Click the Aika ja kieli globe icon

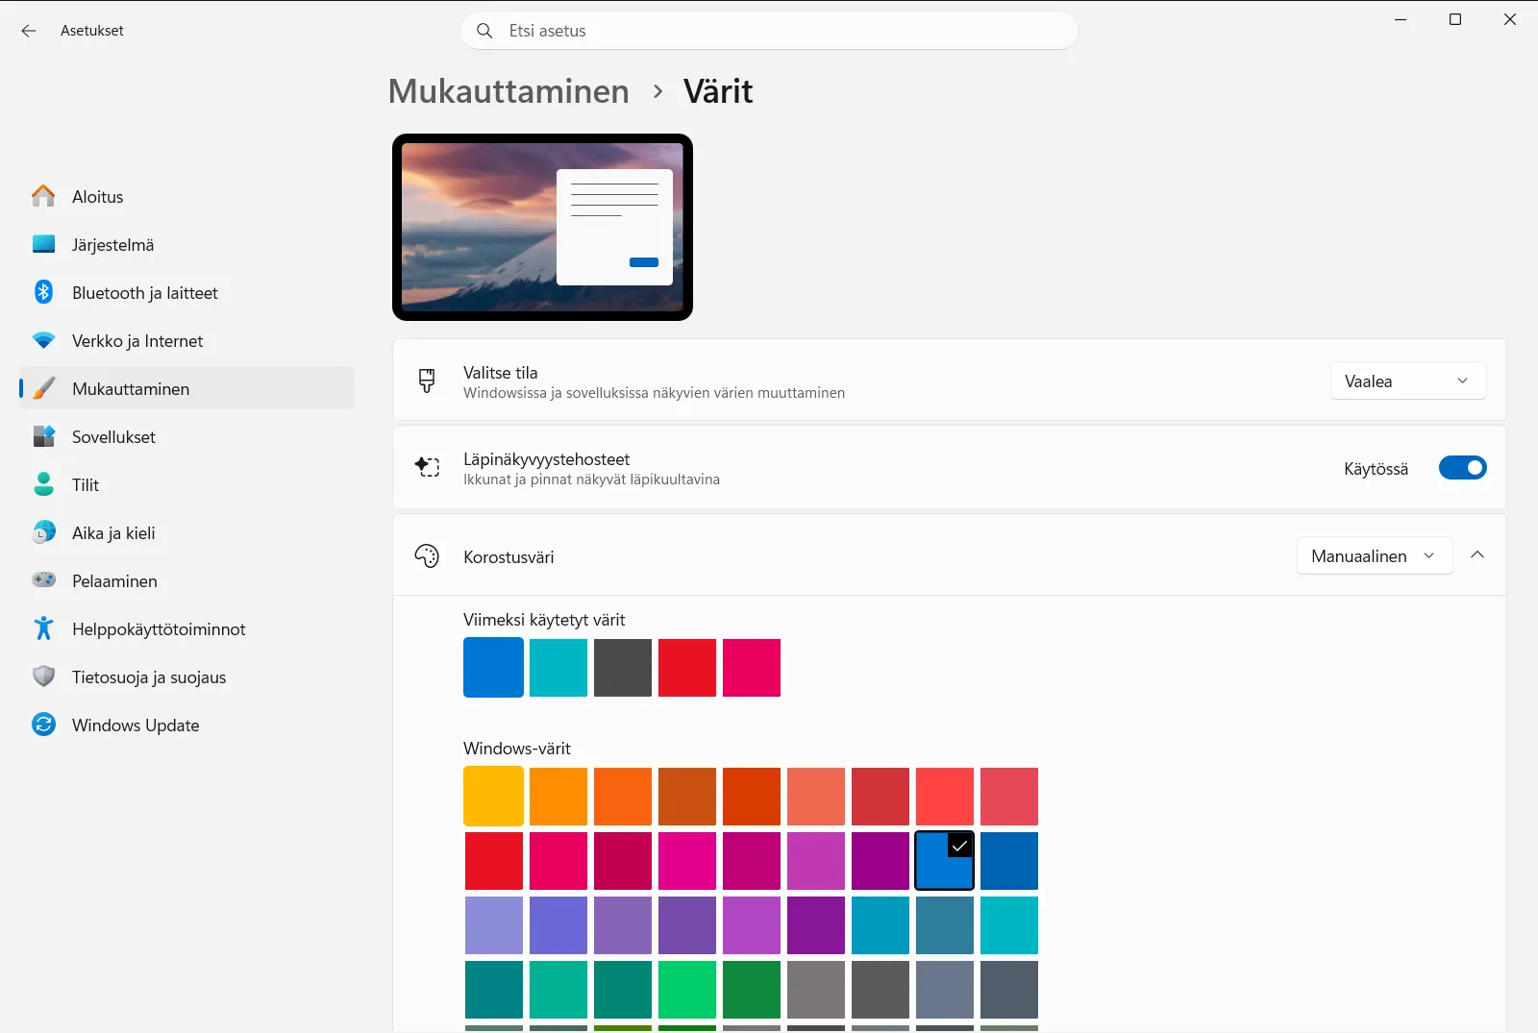43,532
